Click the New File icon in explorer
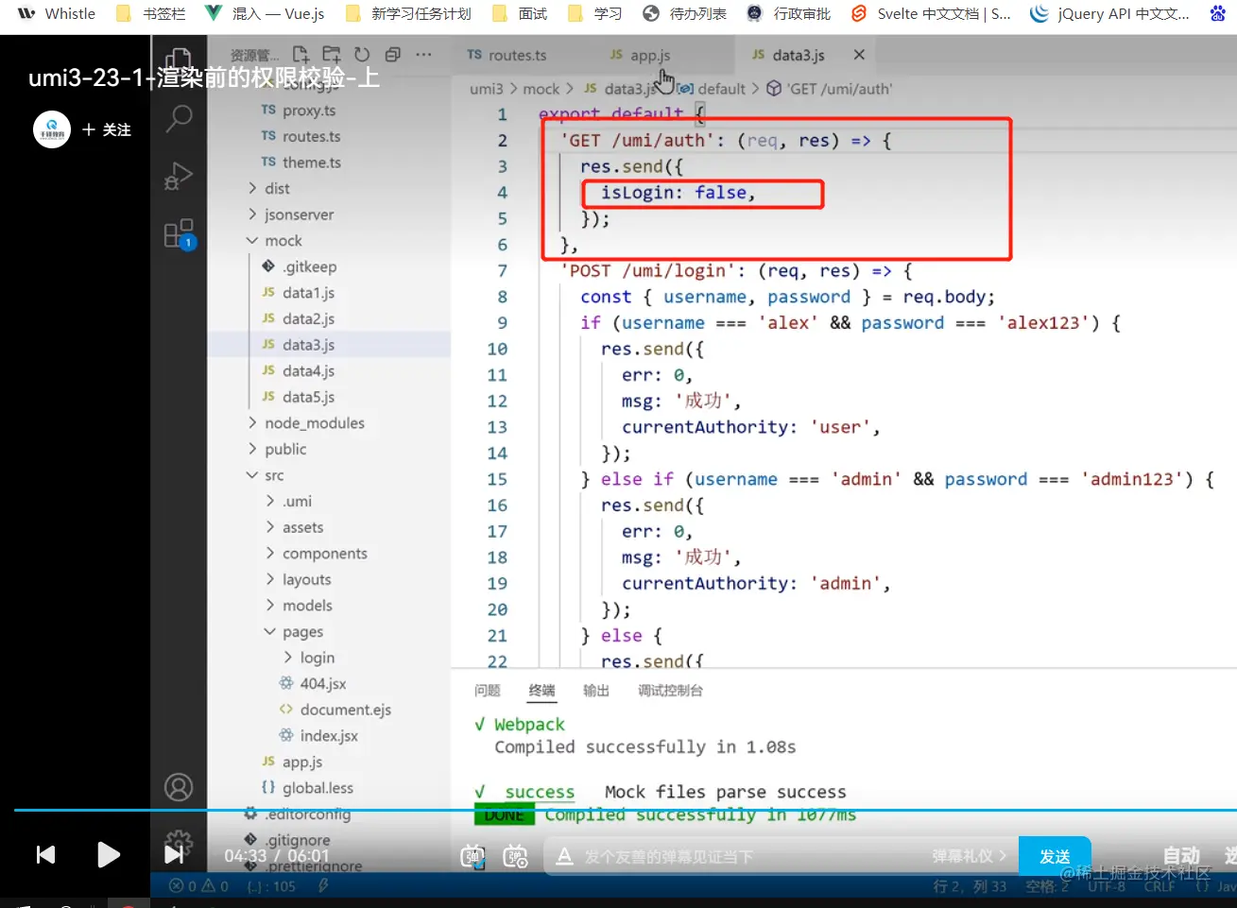This screenshot has width=1237, height=908. (x=301, y=55)
